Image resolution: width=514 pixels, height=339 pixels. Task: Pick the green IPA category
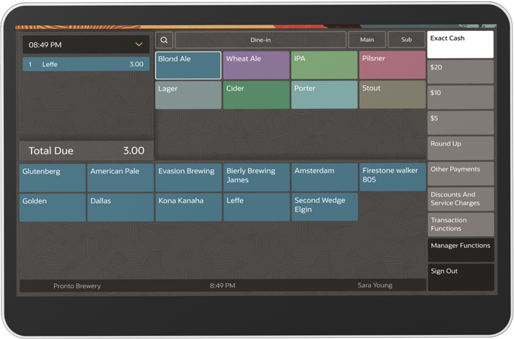click(324, 65)
